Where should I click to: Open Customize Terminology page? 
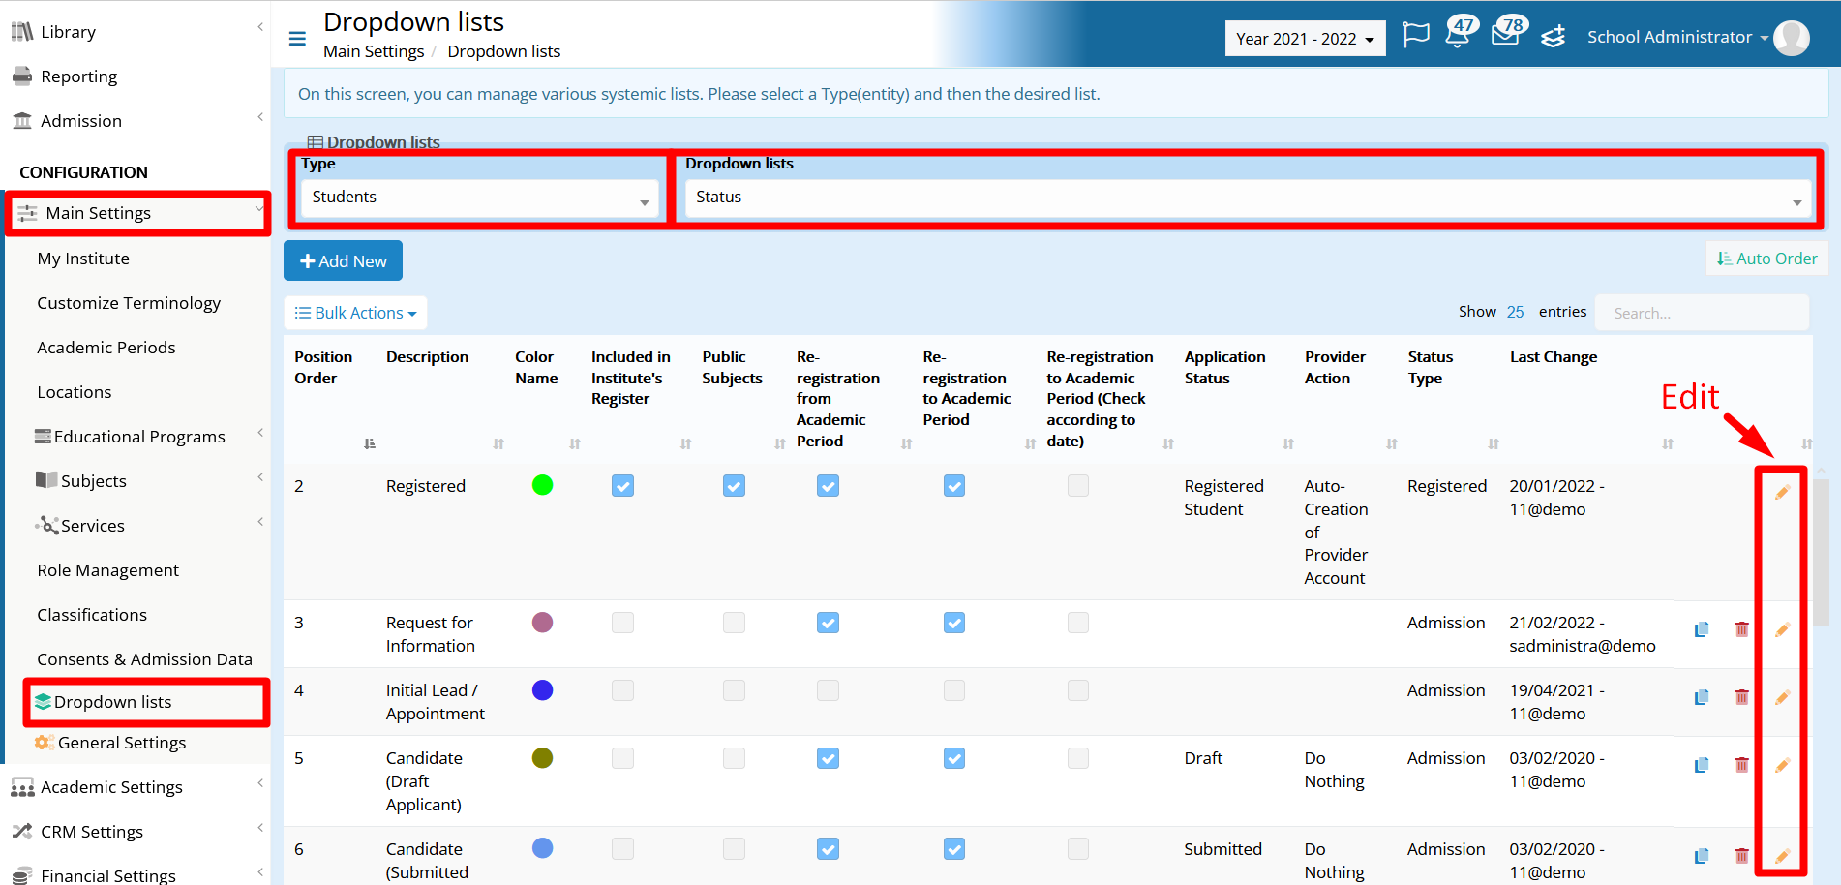[x=129, y=303]
